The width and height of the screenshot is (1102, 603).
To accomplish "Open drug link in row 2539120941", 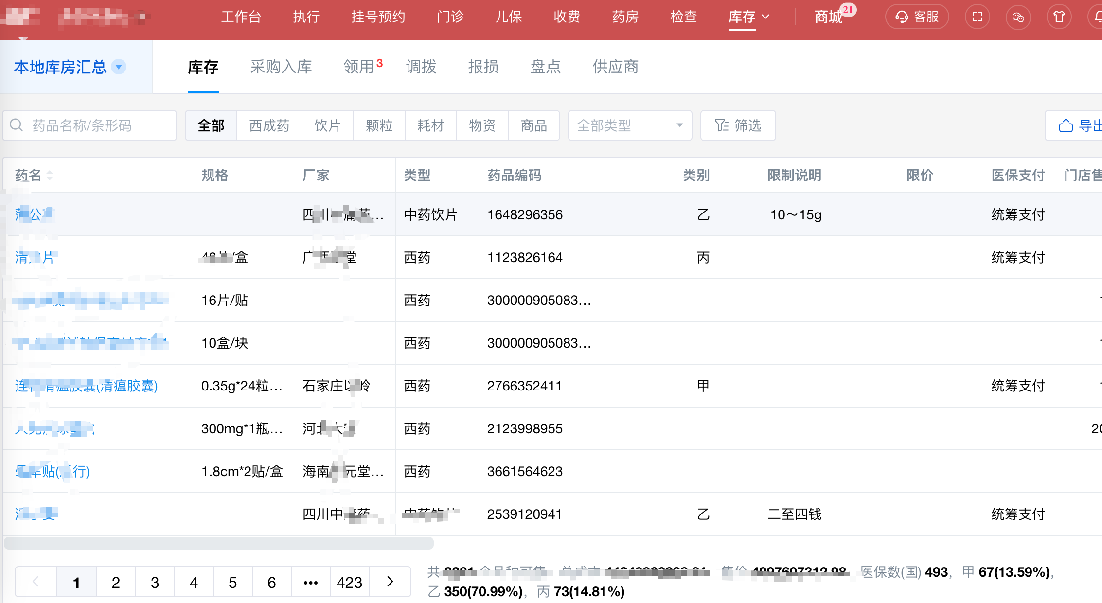I will coord(36,514).
